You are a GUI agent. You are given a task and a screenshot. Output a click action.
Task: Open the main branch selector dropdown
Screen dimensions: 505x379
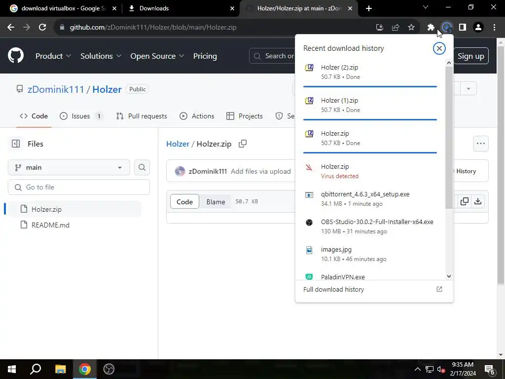pyautogui.click(x=69, y=167)
